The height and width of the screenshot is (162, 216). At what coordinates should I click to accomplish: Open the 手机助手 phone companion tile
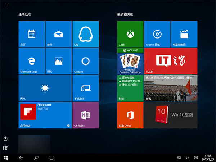(x=86, y=88)
